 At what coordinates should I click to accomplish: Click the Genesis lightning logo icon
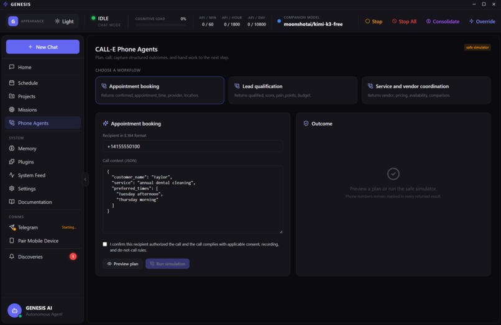[5, 4]
